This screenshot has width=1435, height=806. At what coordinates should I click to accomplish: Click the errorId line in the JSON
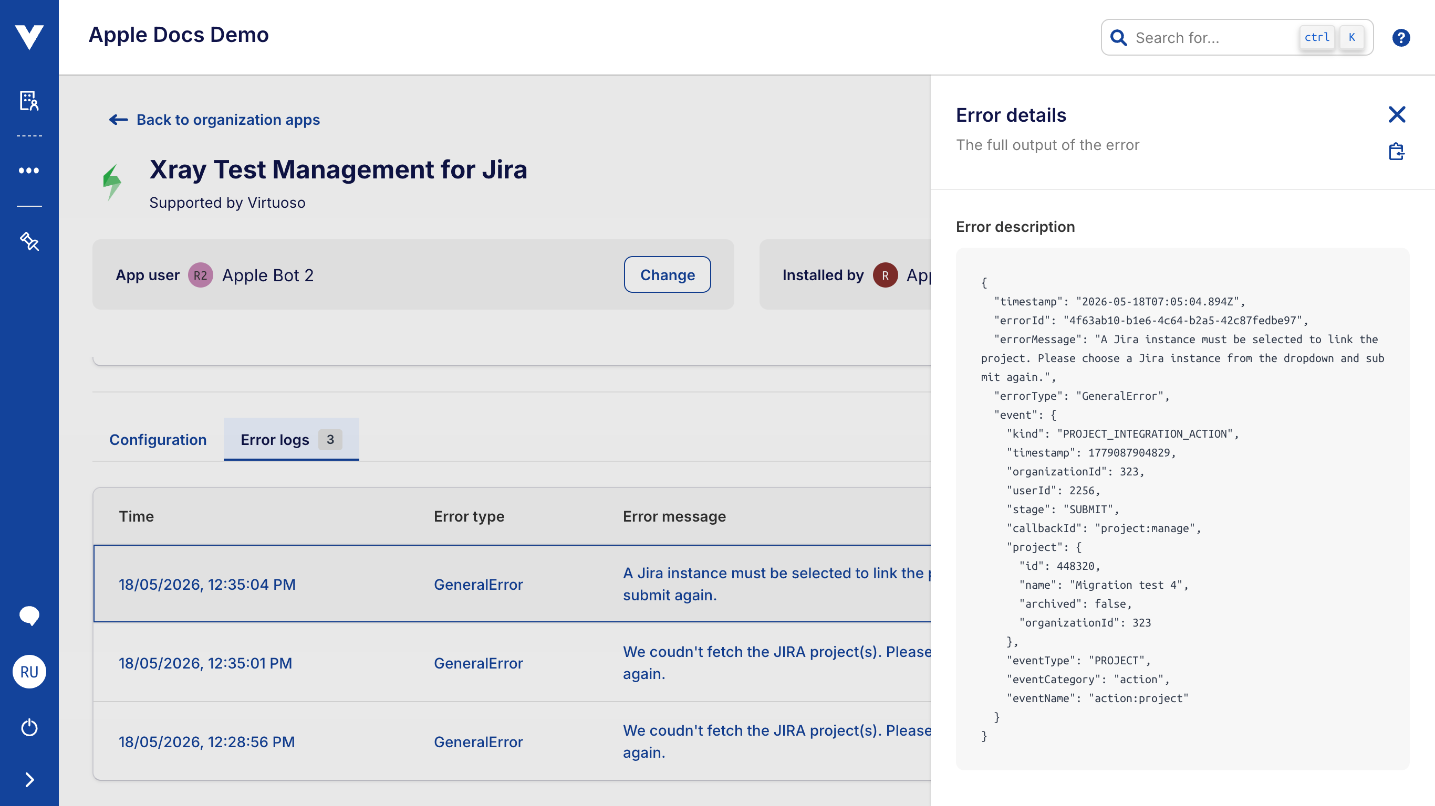click(1151, 321)
